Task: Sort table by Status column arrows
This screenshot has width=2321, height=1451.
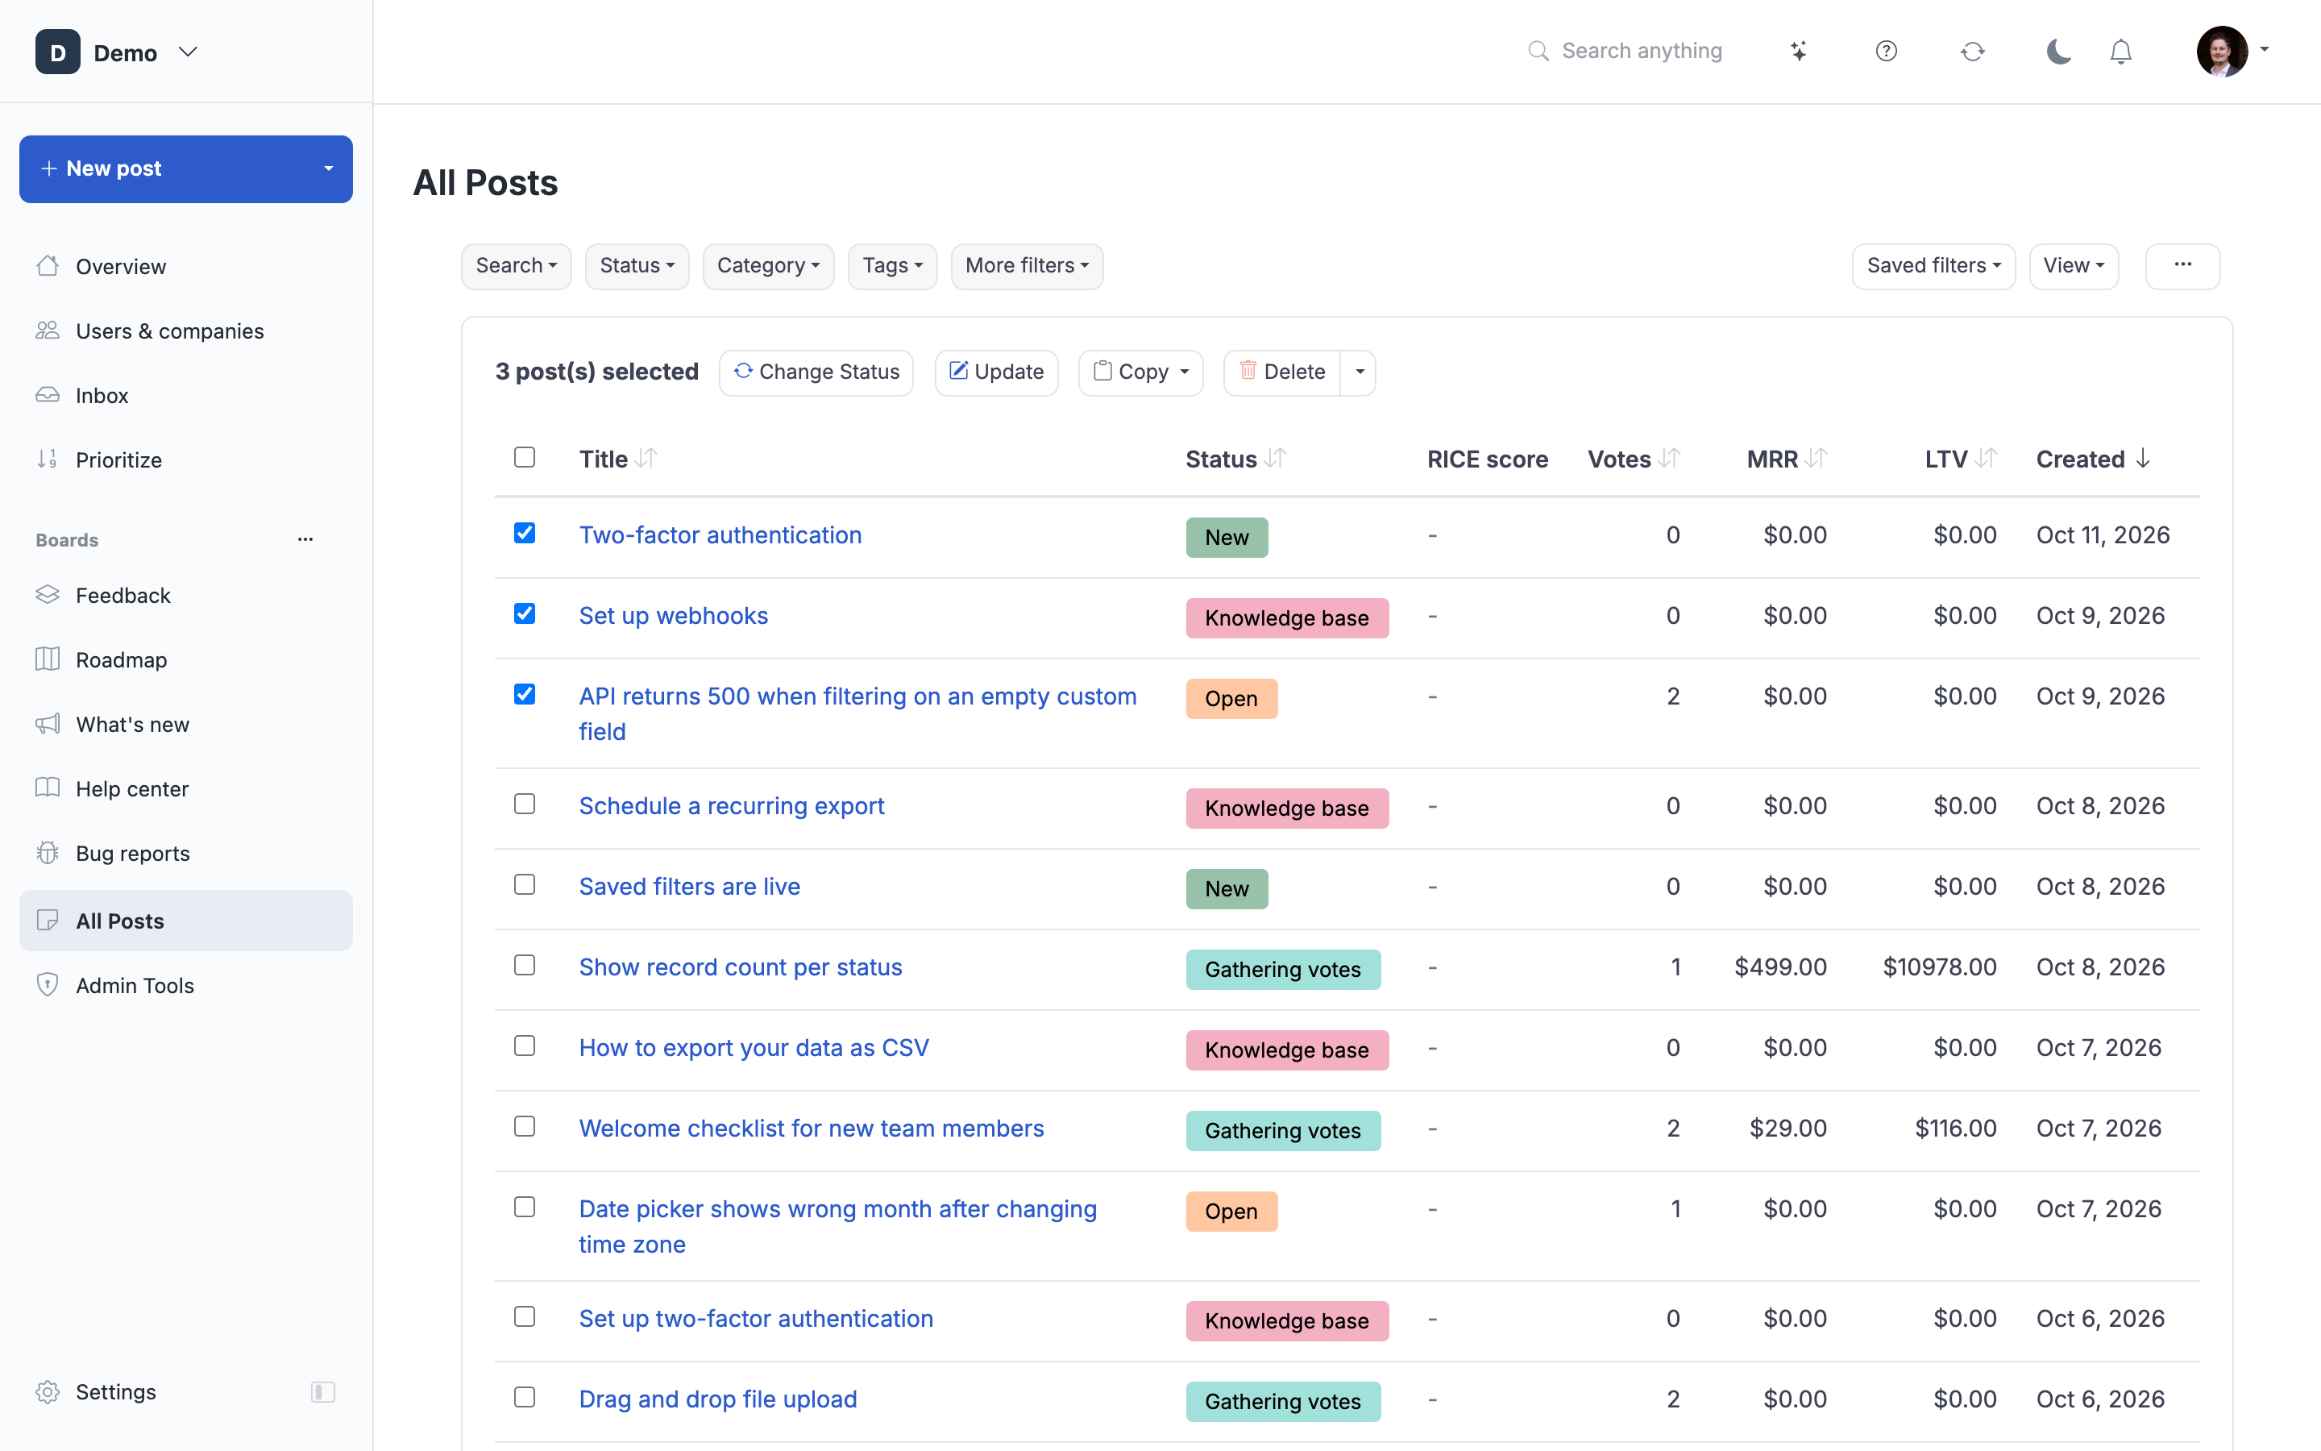Action: tap(1275, 459)
